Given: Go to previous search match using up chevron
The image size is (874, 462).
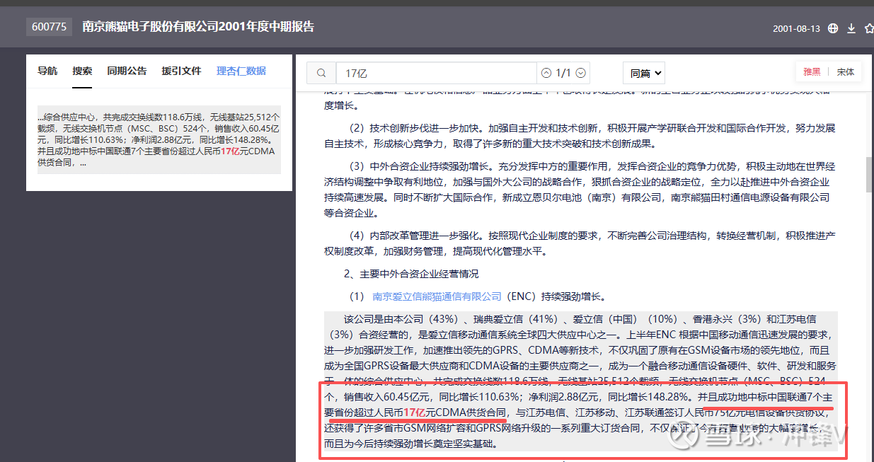Looking at the screenshot, I should (546, 73).
